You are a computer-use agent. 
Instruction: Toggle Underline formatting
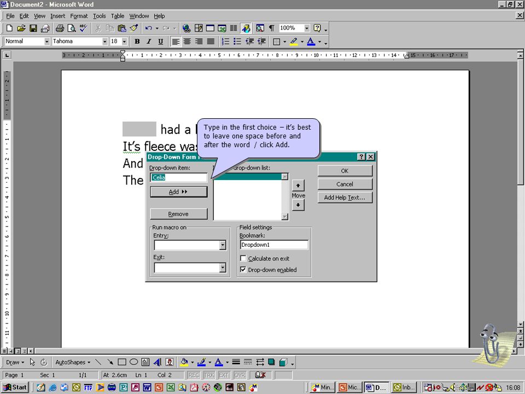(160, 42)
